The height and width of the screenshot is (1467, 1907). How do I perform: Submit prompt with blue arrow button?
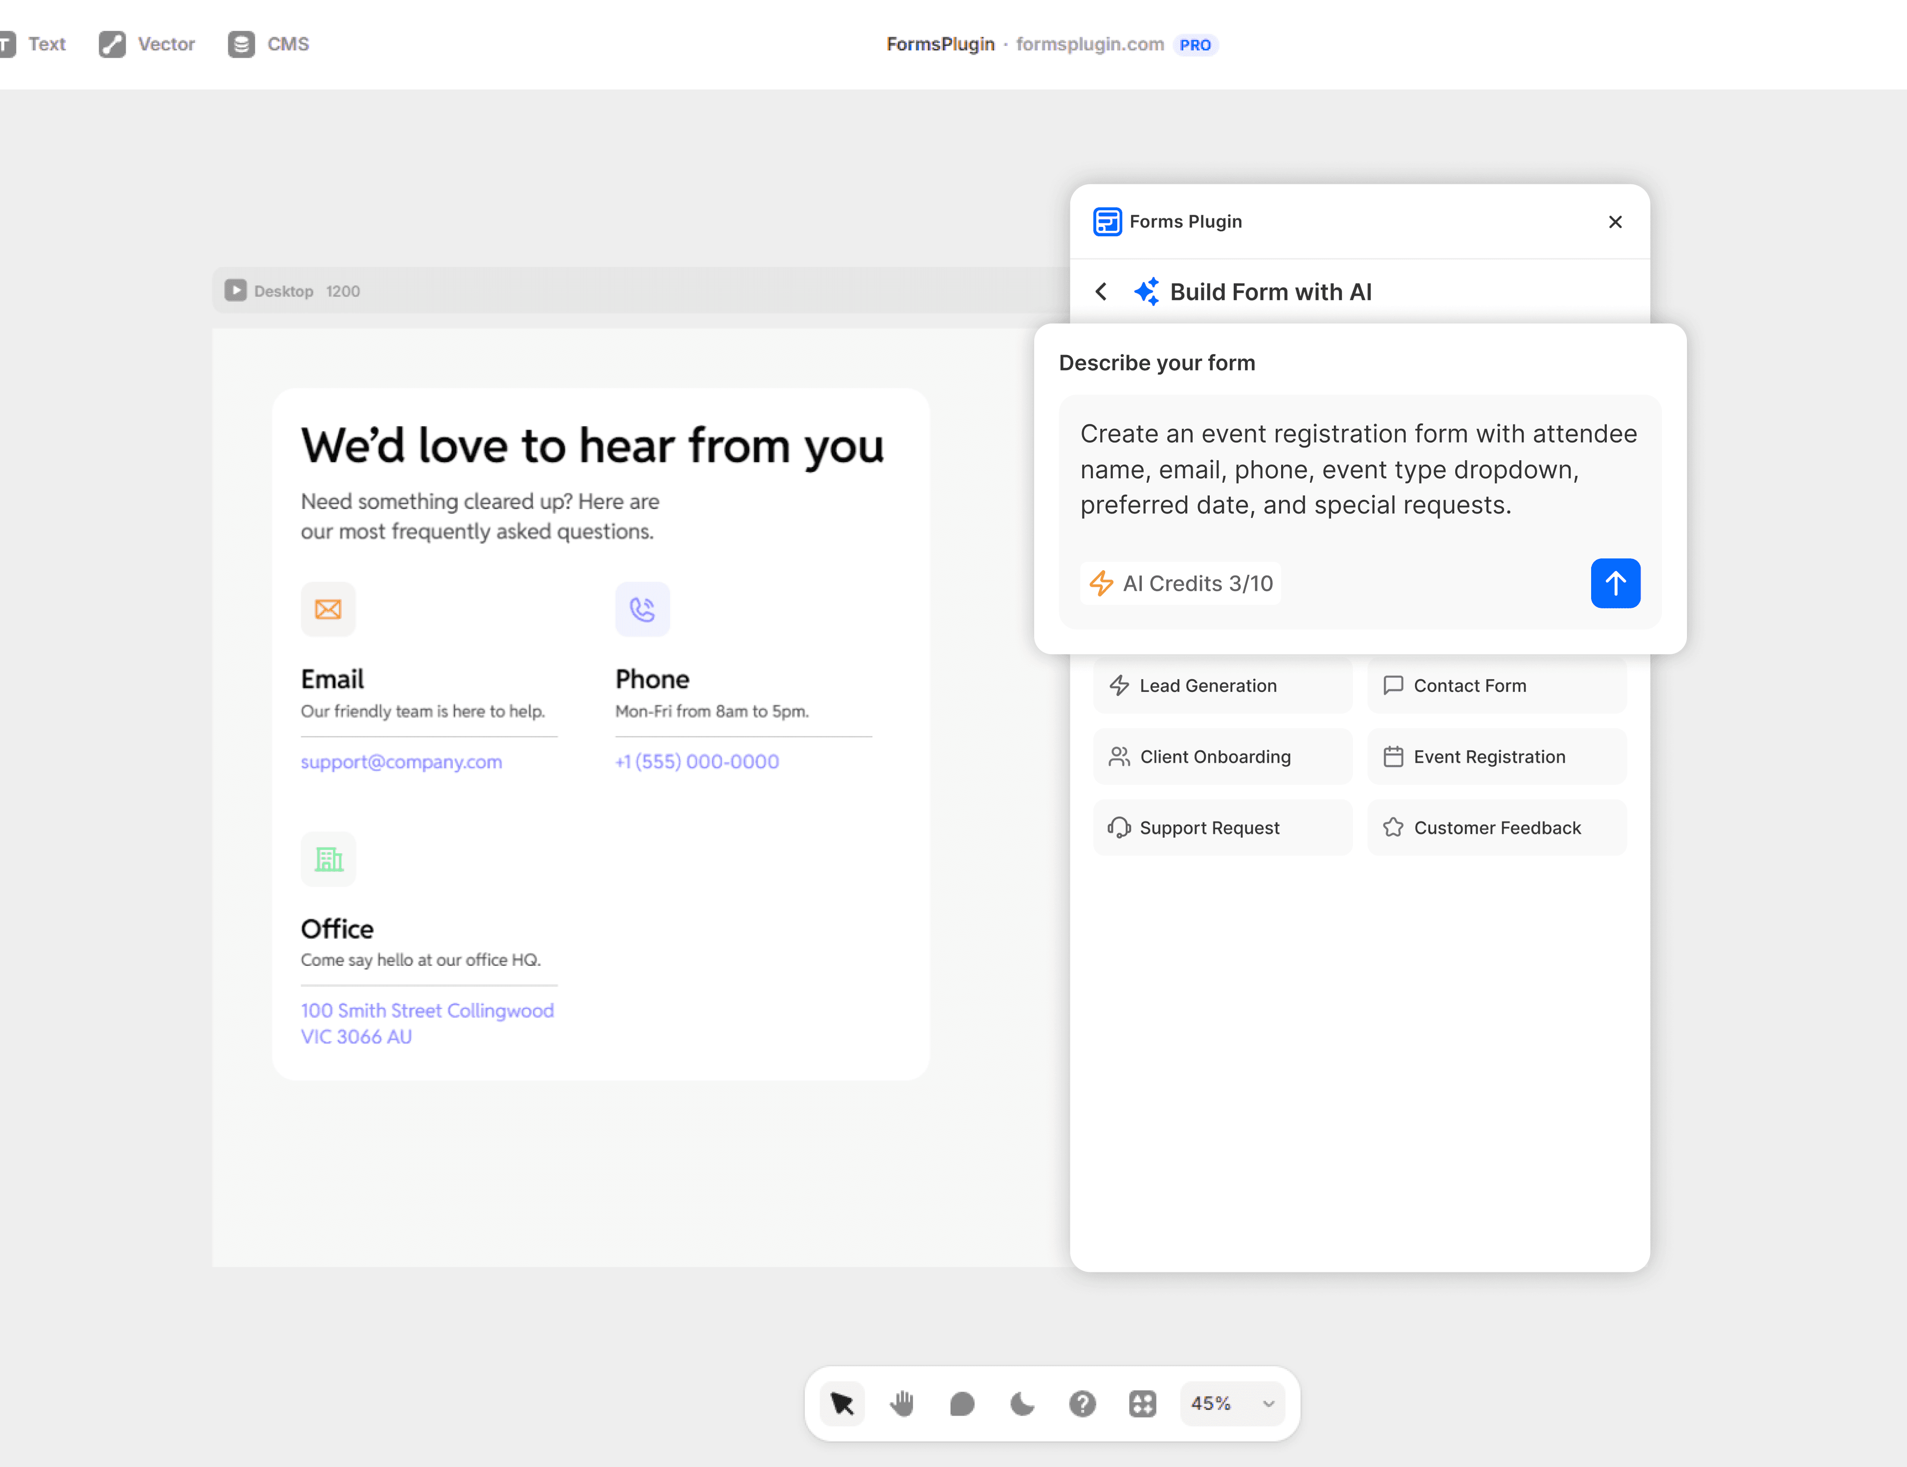1615,583
